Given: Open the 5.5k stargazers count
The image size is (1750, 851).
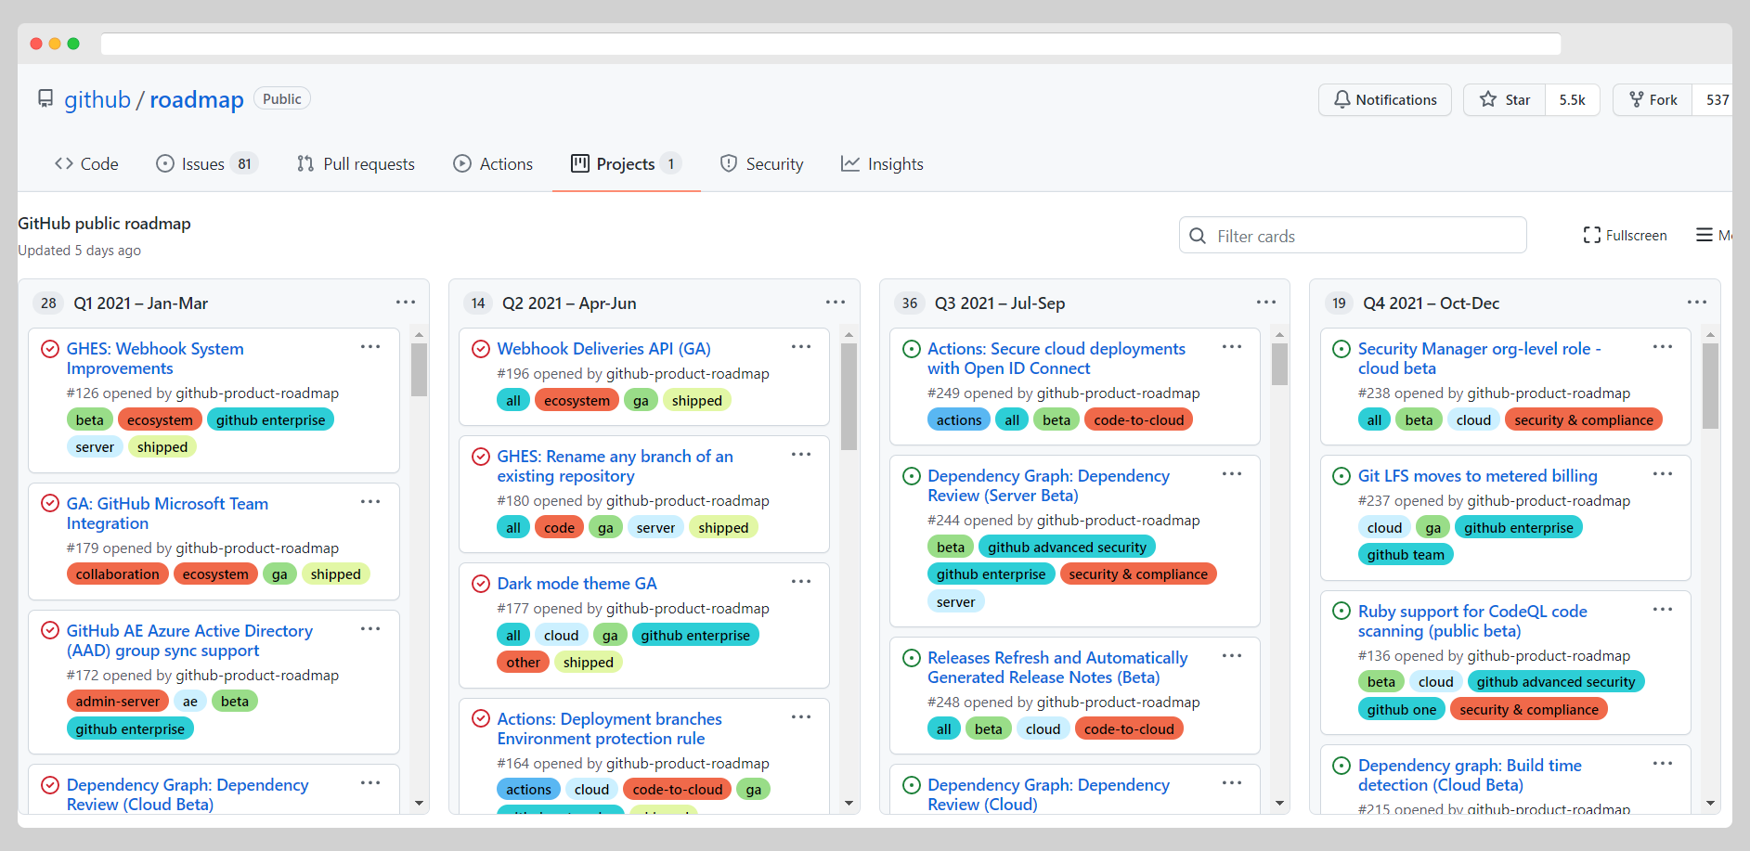Looking at the screenshot, I should 1572,99.
